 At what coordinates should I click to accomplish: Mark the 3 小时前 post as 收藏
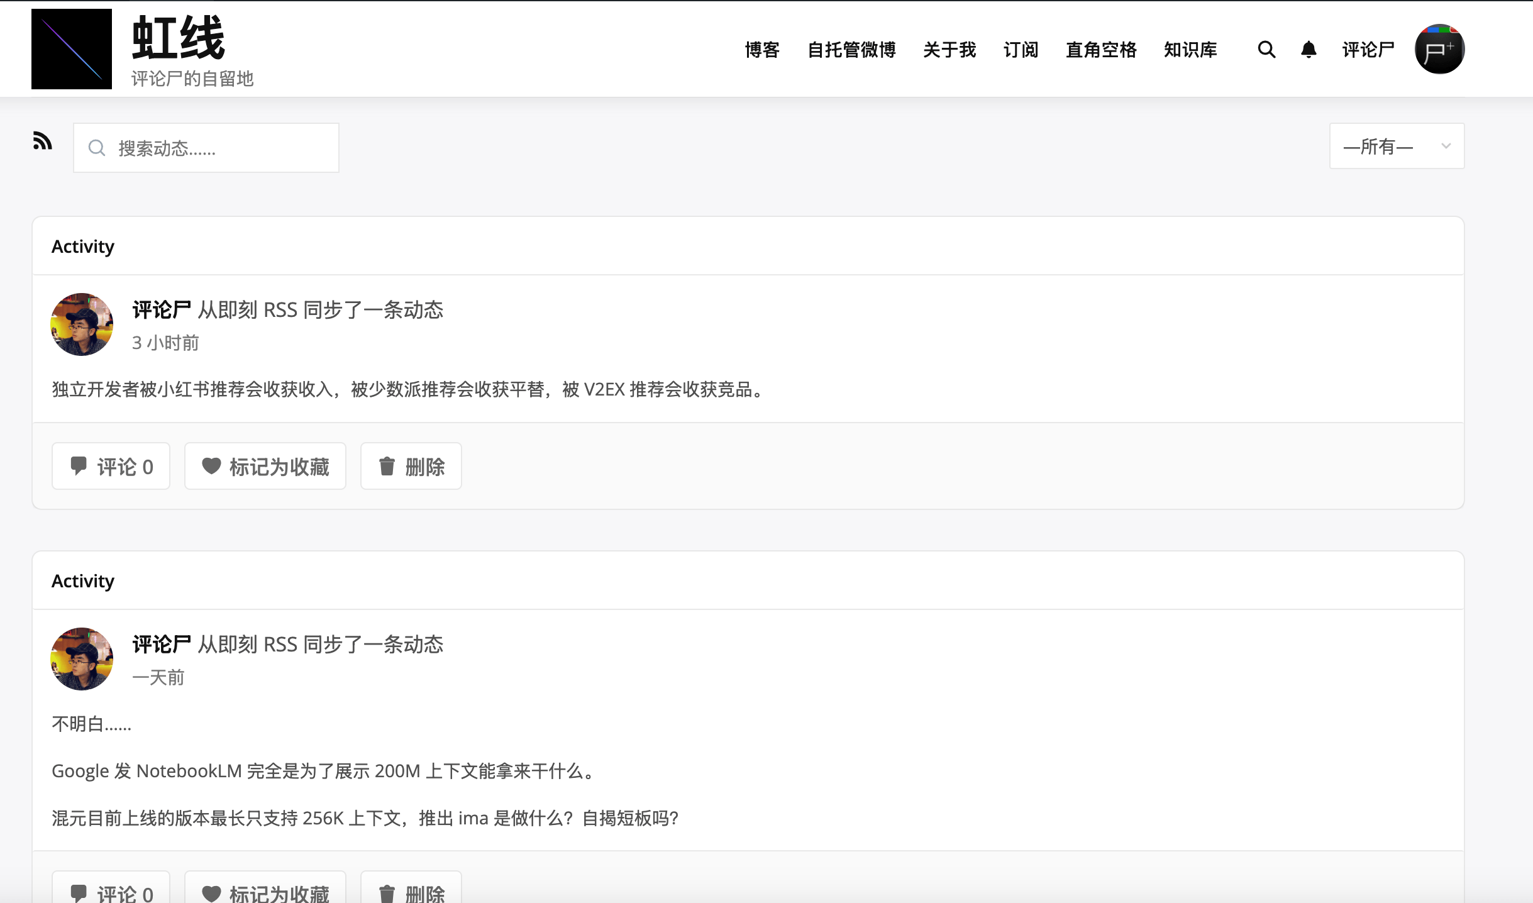pyautogui.click(x=265, y=466)
